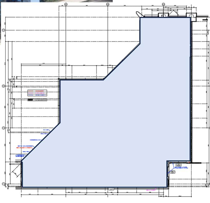Select the angled fixture symbol at top-left of plan

(x=140, y=14)
